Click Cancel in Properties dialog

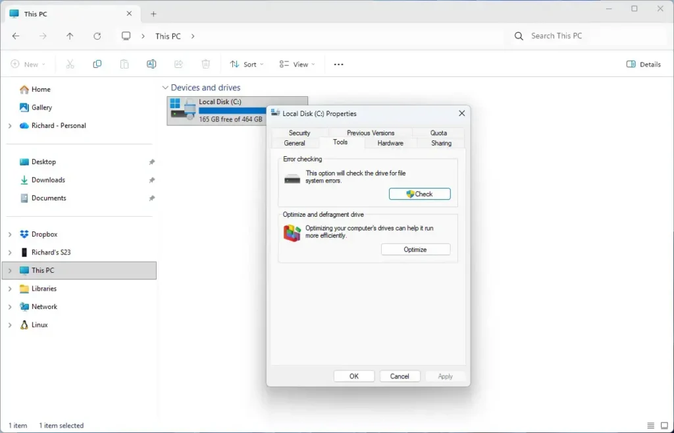tap(400, 376)
